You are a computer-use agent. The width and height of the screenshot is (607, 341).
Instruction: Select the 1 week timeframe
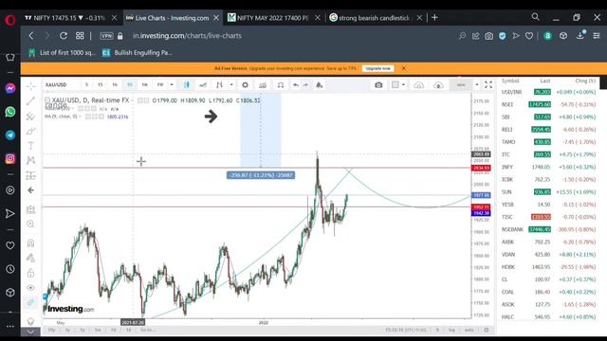pyautogui.click(x=160, y=84)
